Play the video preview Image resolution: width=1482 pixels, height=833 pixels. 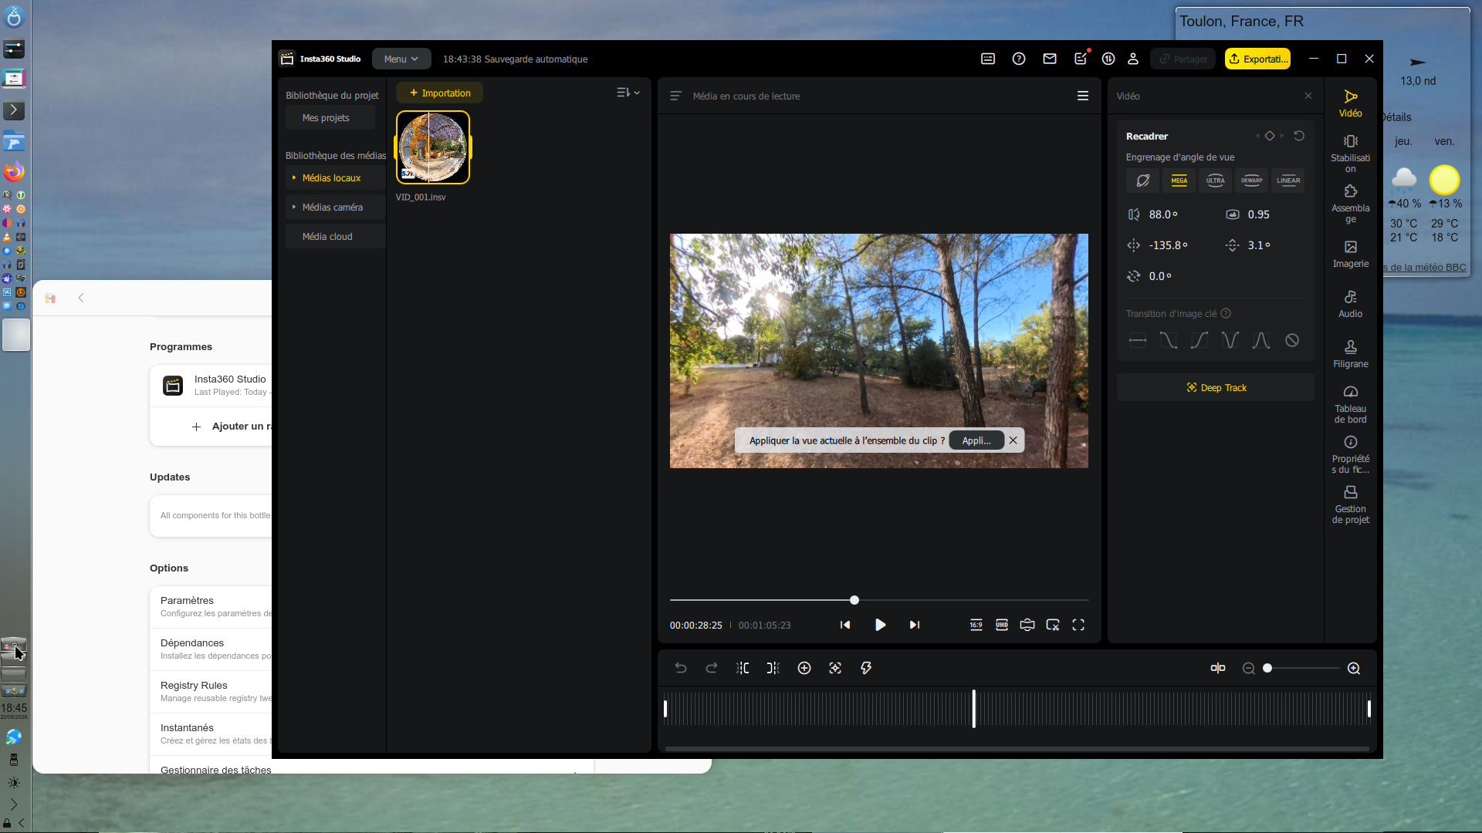pyautogui.click(x=880, y=625)
